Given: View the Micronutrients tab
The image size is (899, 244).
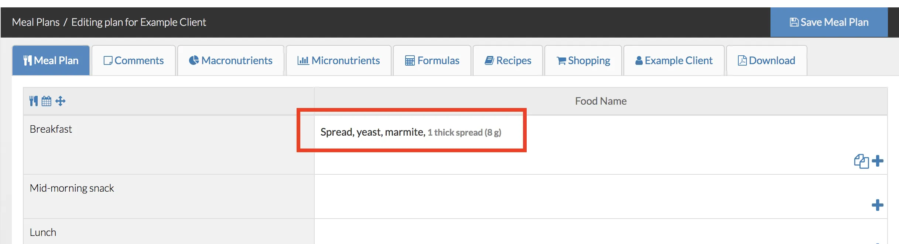Looking at the screenshot, I should (x=339, y=60).
